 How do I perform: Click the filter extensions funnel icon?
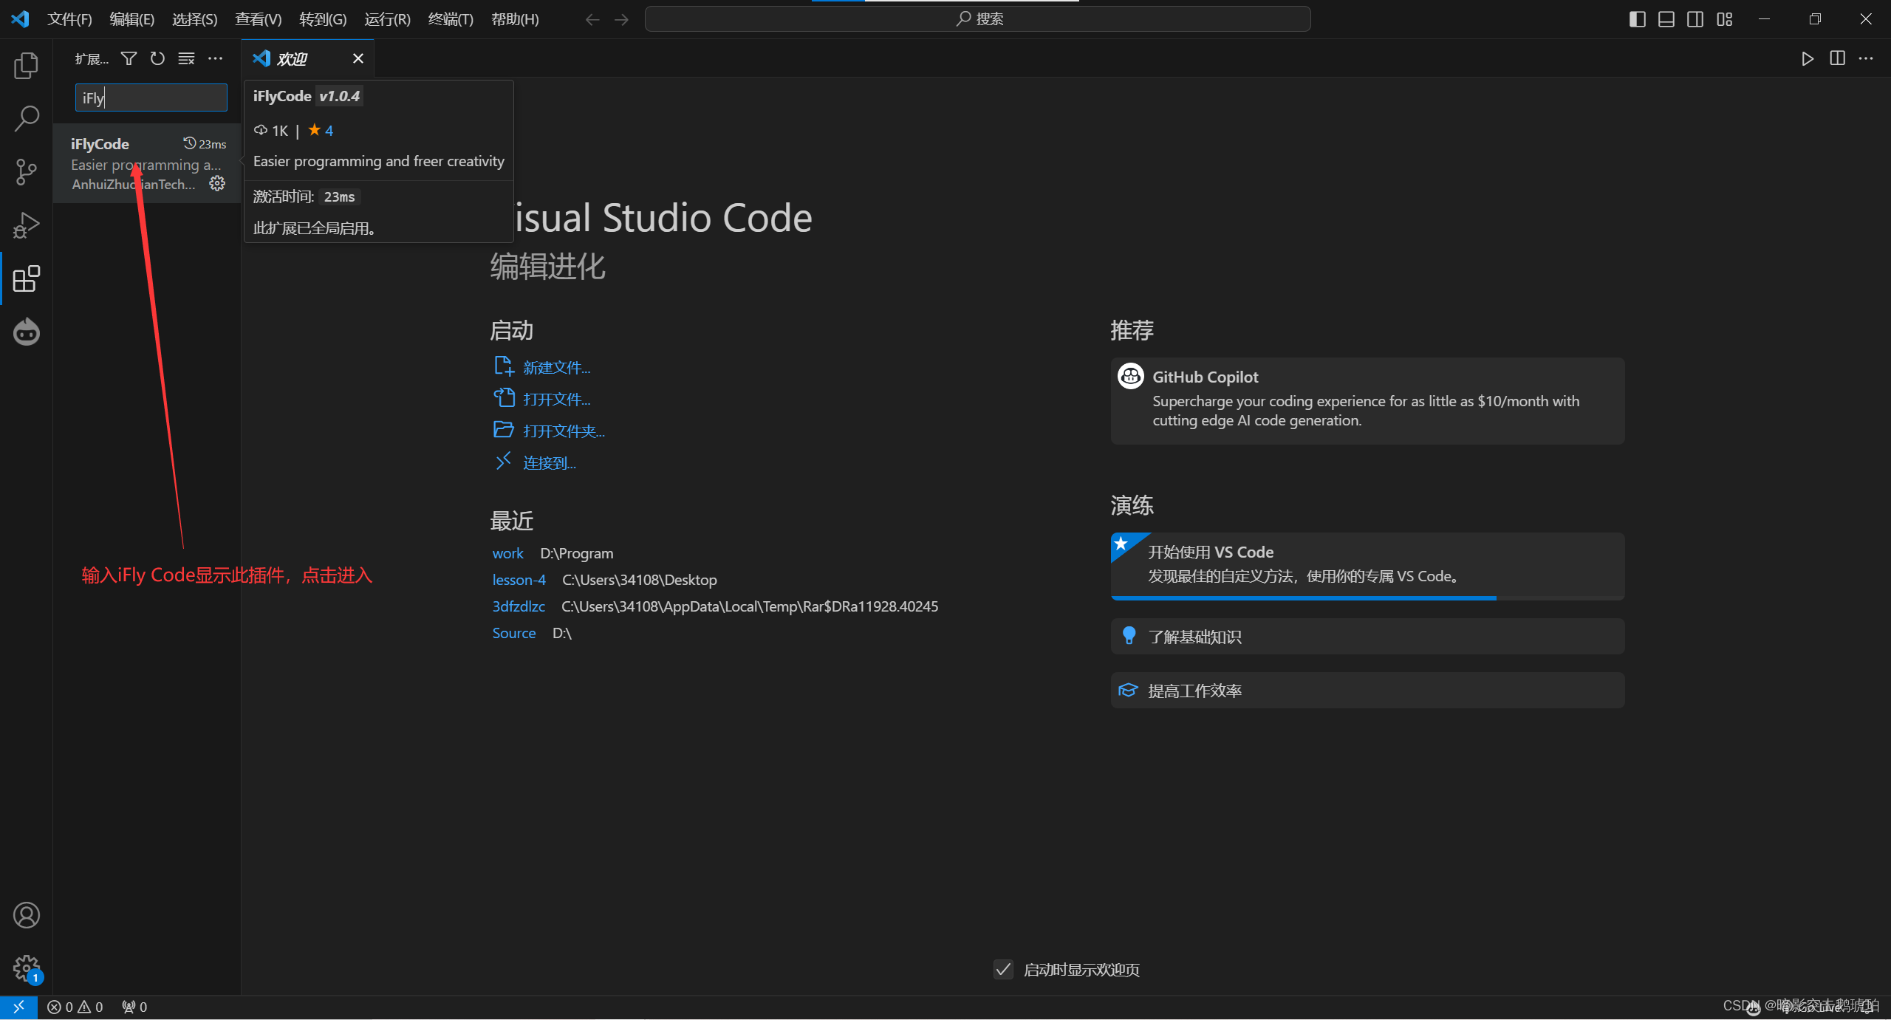point(129,58)
